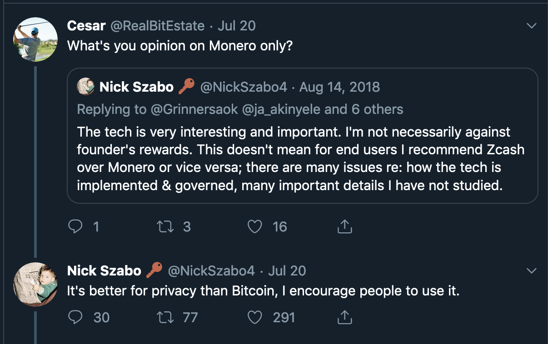Share Nick Szabo's Jul 20 tweet
The width and height of the screenshot is (548, 344).
(x=345, y=317)
